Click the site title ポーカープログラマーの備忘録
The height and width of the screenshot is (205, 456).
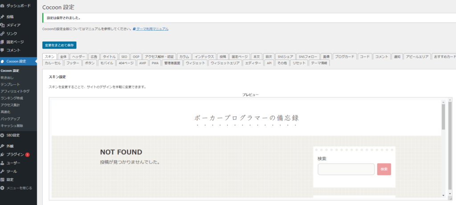tap(247, 118)
